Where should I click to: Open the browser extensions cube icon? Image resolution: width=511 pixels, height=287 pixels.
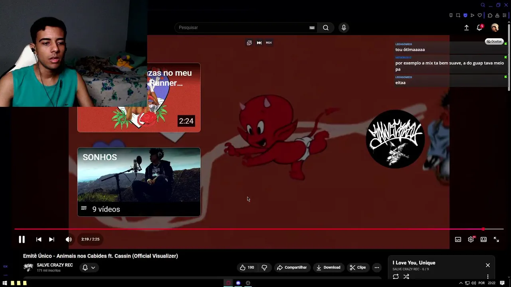(490, 16)
